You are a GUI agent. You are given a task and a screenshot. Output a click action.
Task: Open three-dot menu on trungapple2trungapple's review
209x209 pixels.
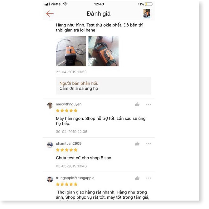148,178
